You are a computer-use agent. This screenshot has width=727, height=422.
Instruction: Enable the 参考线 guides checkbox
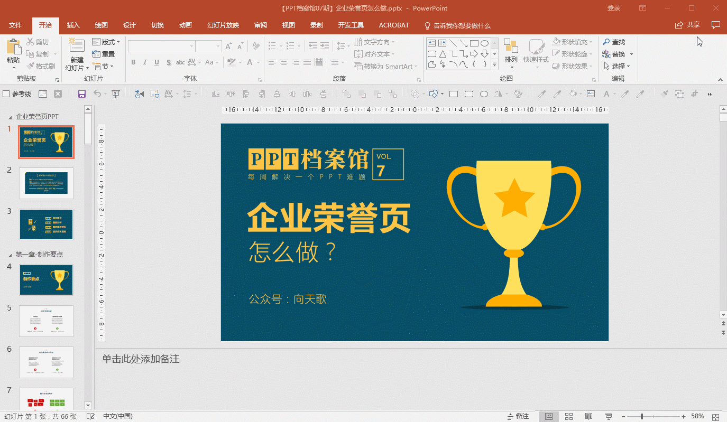6,94
